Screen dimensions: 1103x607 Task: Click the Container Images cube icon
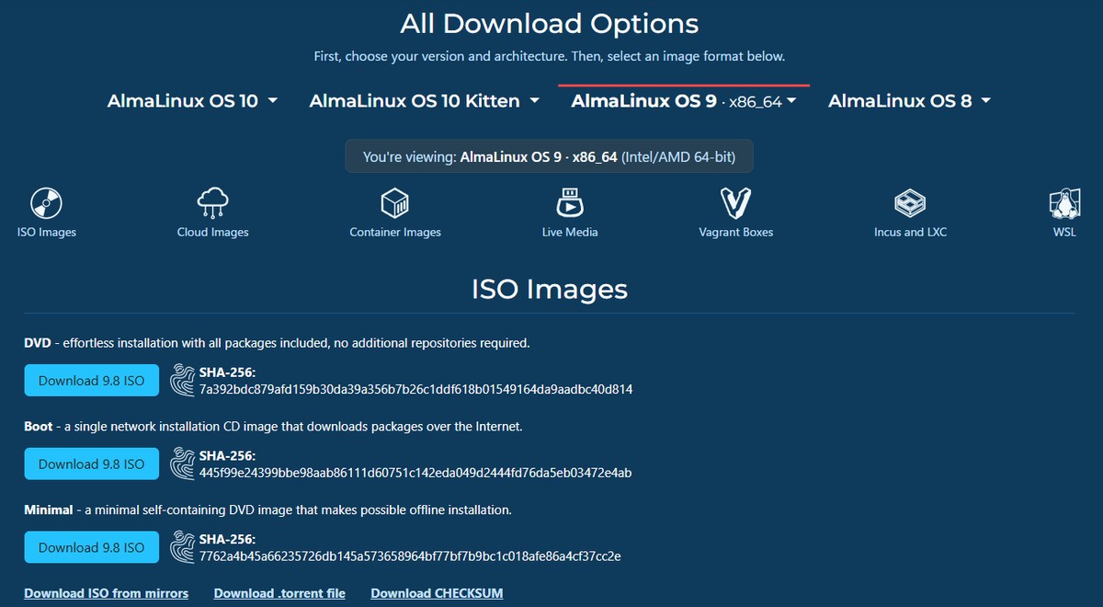(395, 202)
